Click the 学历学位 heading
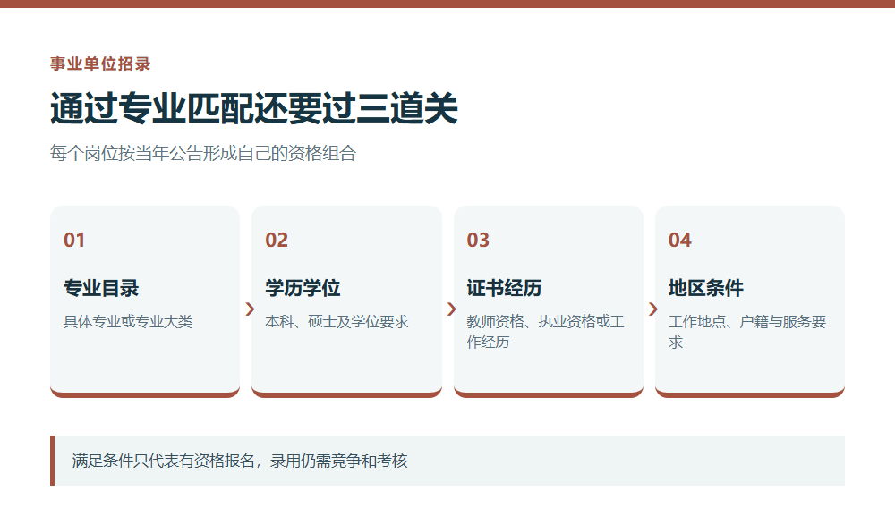This screenshot has height=525, width=895. click(303, 288)
